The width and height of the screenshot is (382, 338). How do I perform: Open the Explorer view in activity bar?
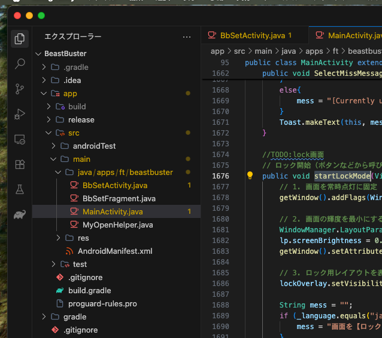(x=20, y=39)
